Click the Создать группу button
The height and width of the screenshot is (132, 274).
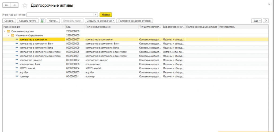(28, 20)
